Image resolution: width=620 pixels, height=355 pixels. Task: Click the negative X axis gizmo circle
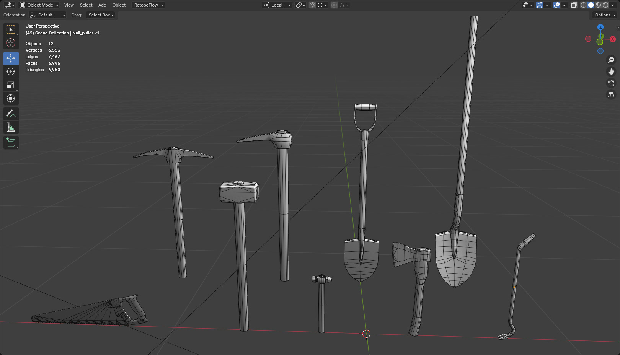(x=588, y=39)
